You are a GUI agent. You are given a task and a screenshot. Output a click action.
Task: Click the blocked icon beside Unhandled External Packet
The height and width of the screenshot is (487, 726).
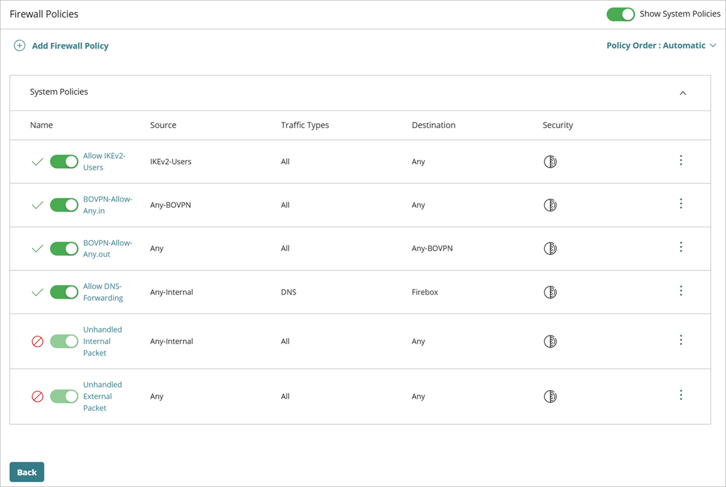click(x=37, y=396)
